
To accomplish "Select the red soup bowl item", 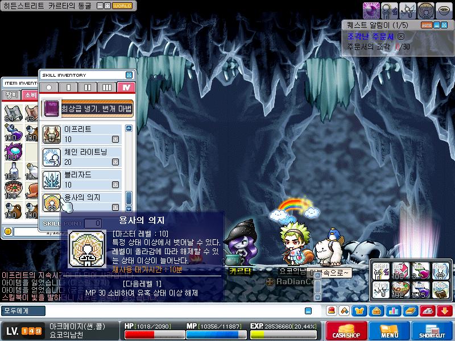I will (13, 190).
